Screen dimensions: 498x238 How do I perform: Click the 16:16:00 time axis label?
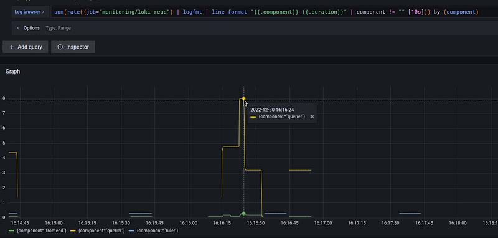189,223
